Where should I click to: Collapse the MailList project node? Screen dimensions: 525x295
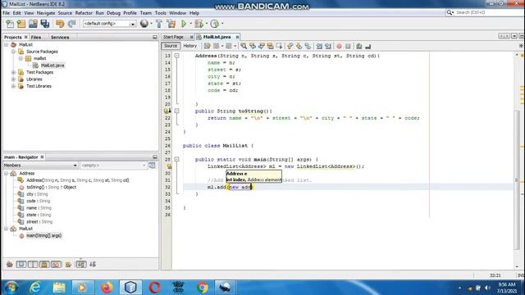(x=6, y=44)
